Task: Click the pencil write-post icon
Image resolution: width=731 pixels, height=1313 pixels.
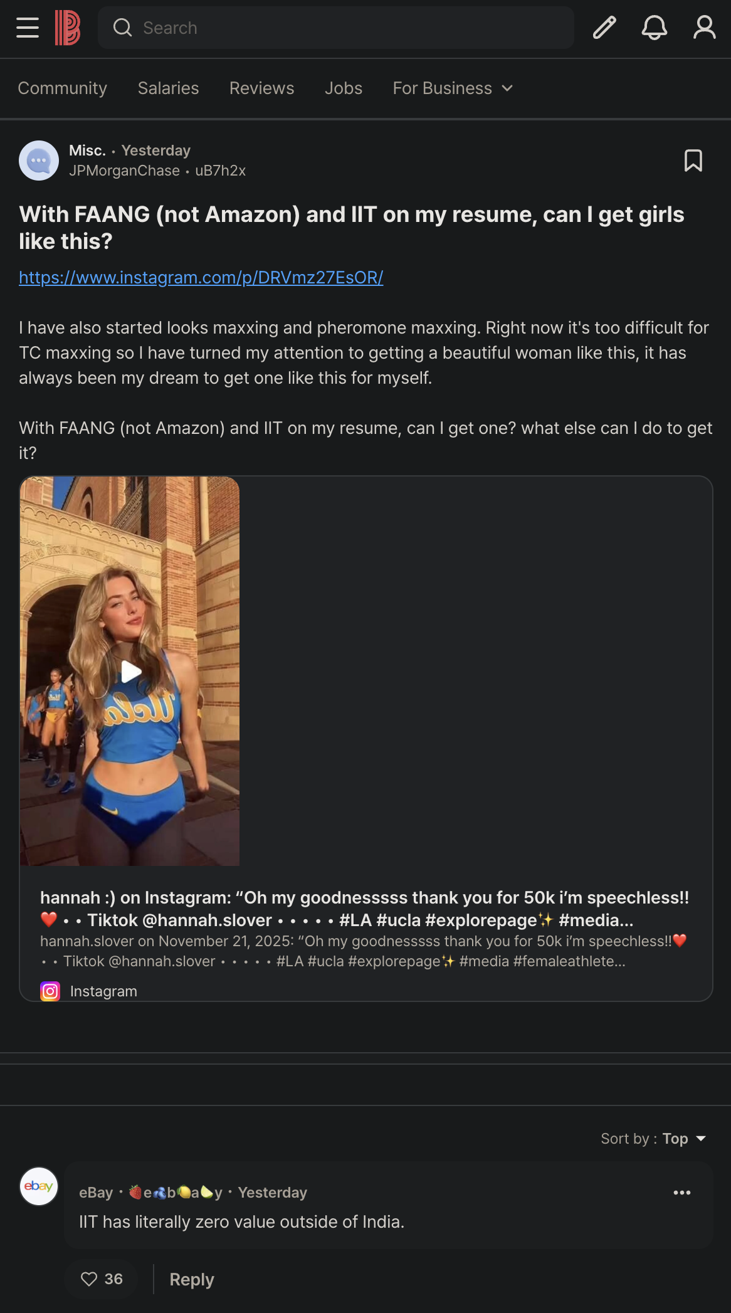Action: (604, 28)
